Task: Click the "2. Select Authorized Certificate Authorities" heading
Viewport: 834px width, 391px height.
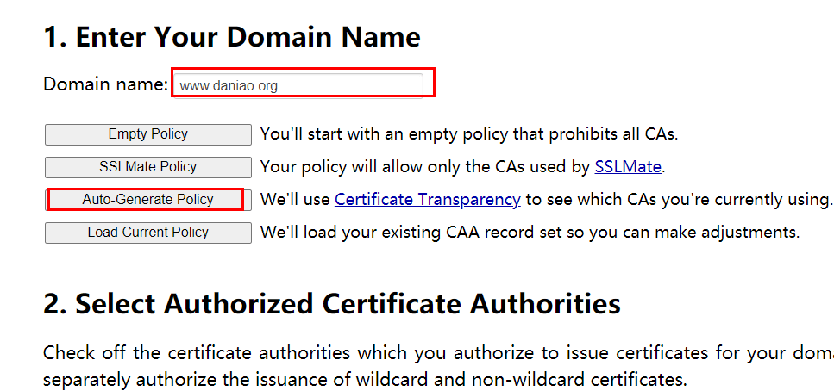Action: (x=332, y=304)
